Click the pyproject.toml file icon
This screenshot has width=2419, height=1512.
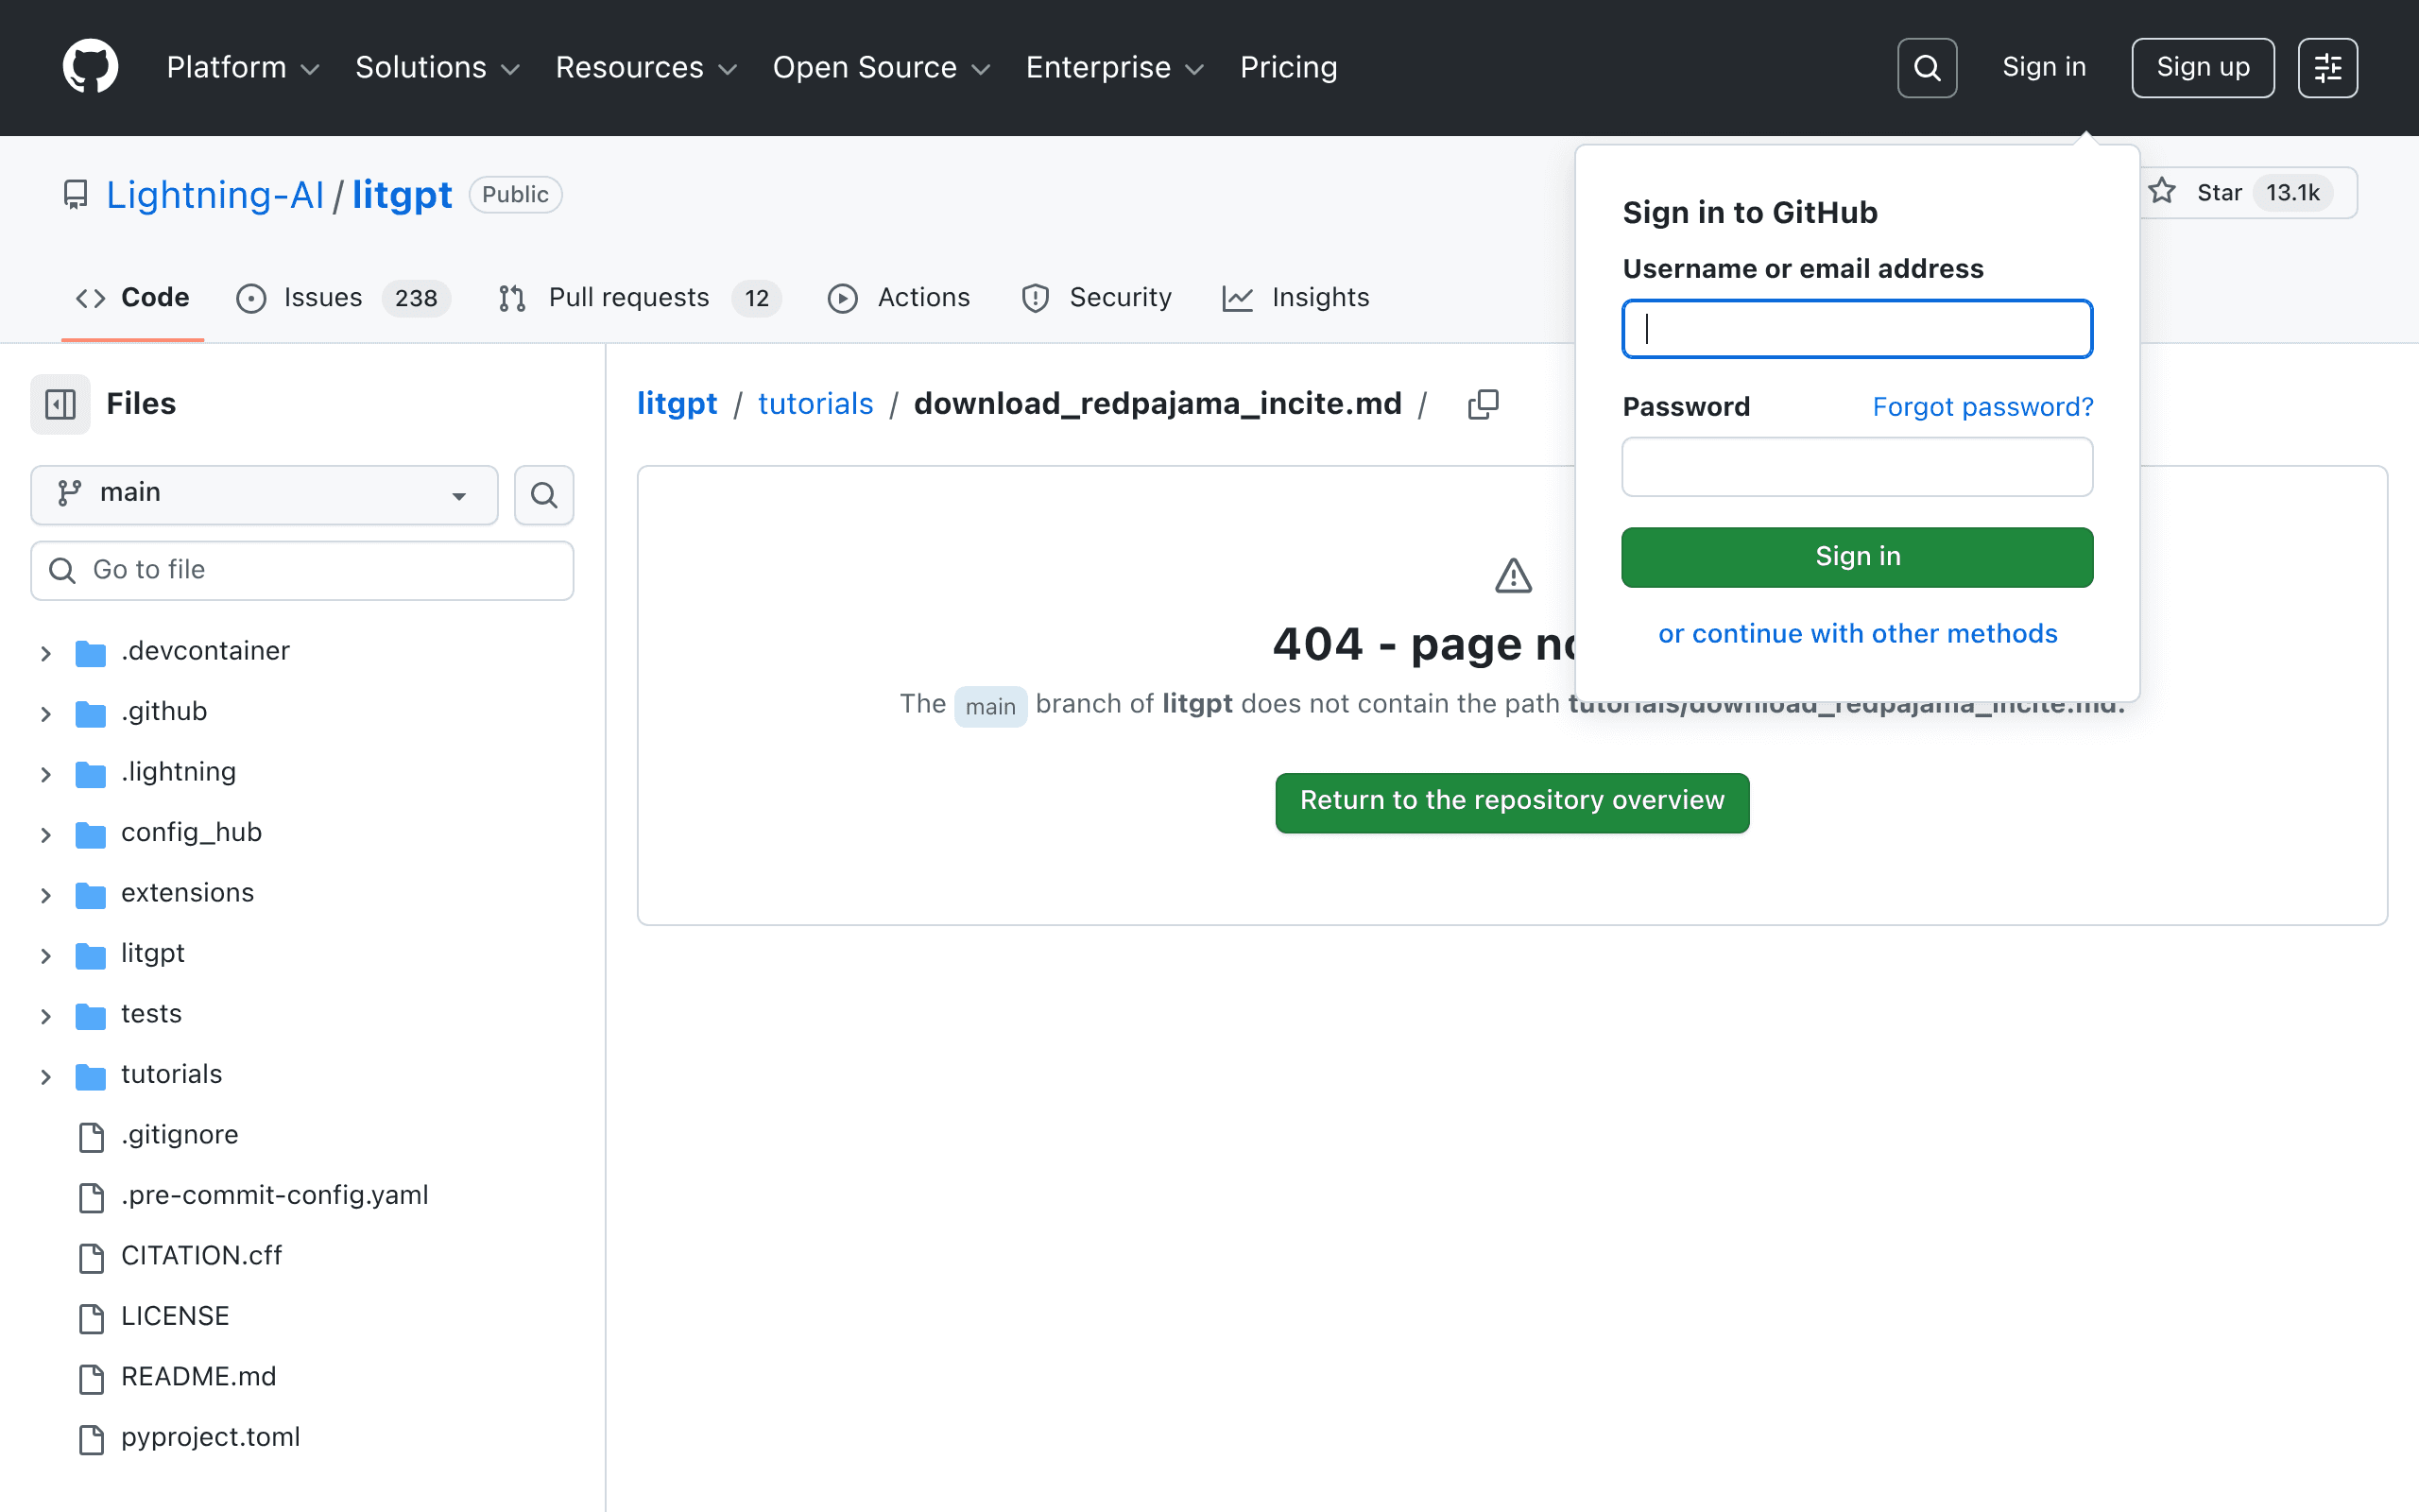[x=91, y=1439]
